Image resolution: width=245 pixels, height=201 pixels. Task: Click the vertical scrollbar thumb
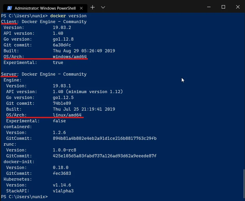[244, 184]
